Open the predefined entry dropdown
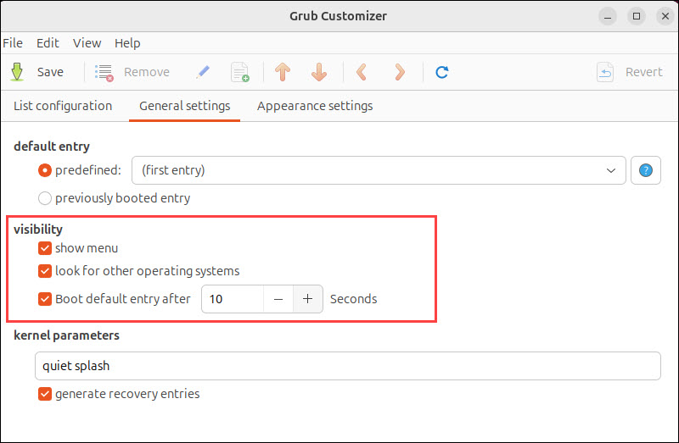679x443 pixels. [x=379, y=170]
